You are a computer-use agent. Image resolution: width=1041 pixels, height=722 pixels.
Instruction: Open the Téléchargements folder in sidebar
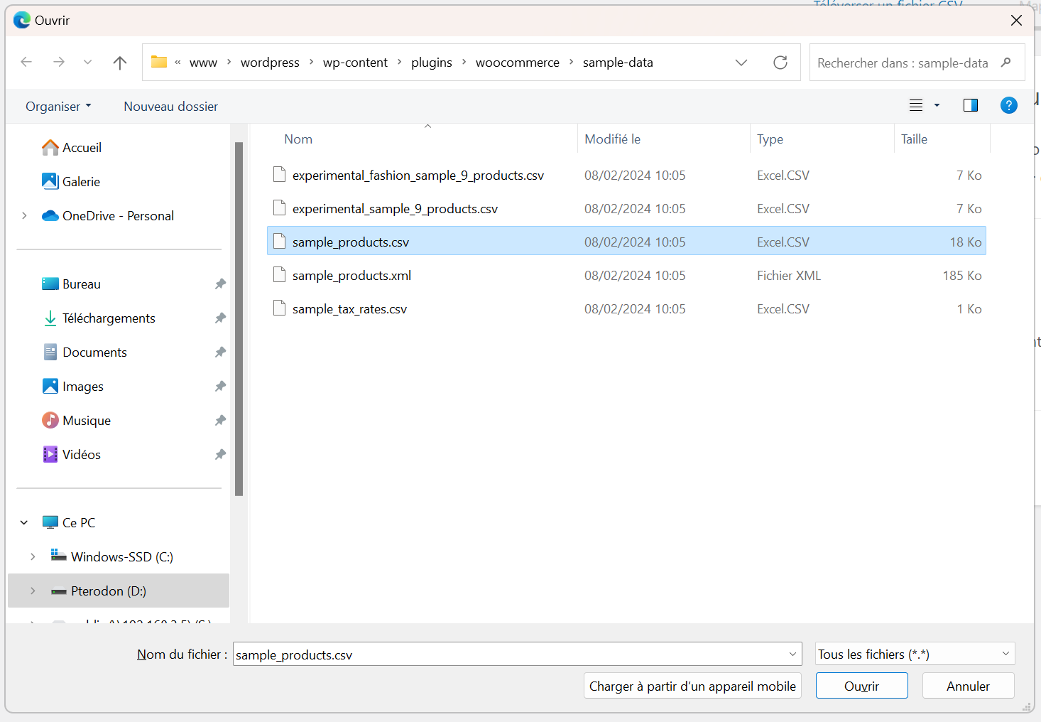coord(109,318)
